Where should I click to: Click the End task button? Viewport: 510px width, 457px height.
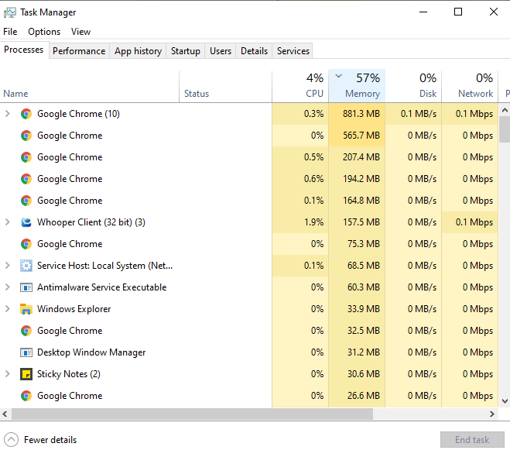472,440
